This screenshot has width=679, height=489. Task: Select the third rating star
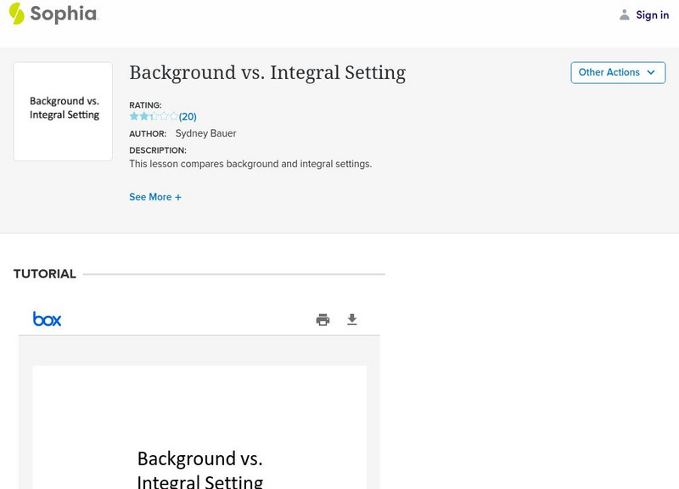(154, 116)
